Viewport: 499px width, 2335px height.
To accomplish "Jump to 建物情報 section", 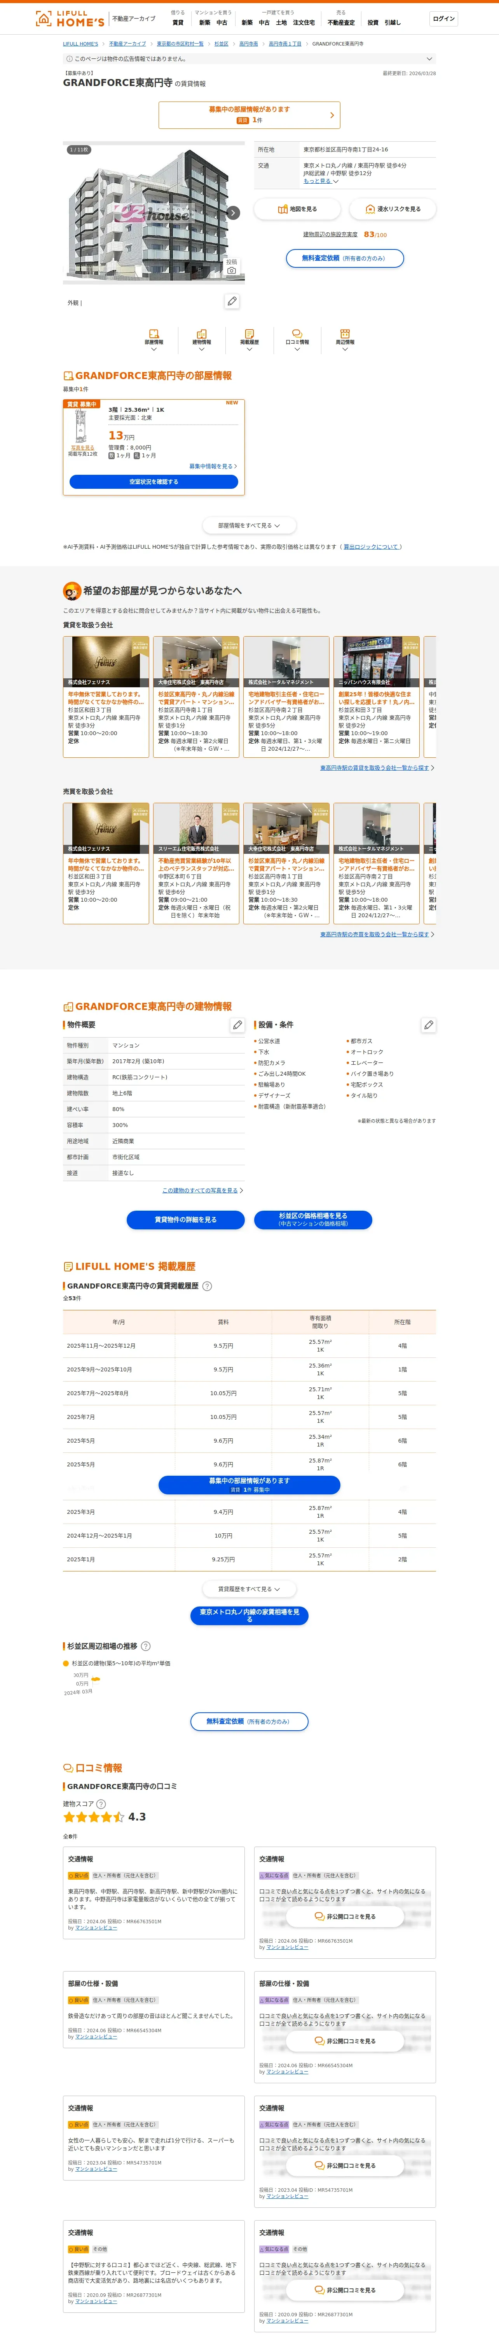I will (201, 340).
